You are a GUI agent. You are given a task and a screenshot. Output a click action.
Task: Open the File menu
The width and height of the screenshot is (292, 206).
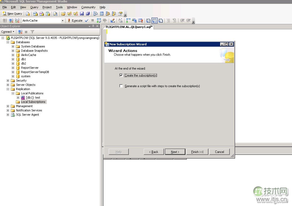click(x=5, y=7)
